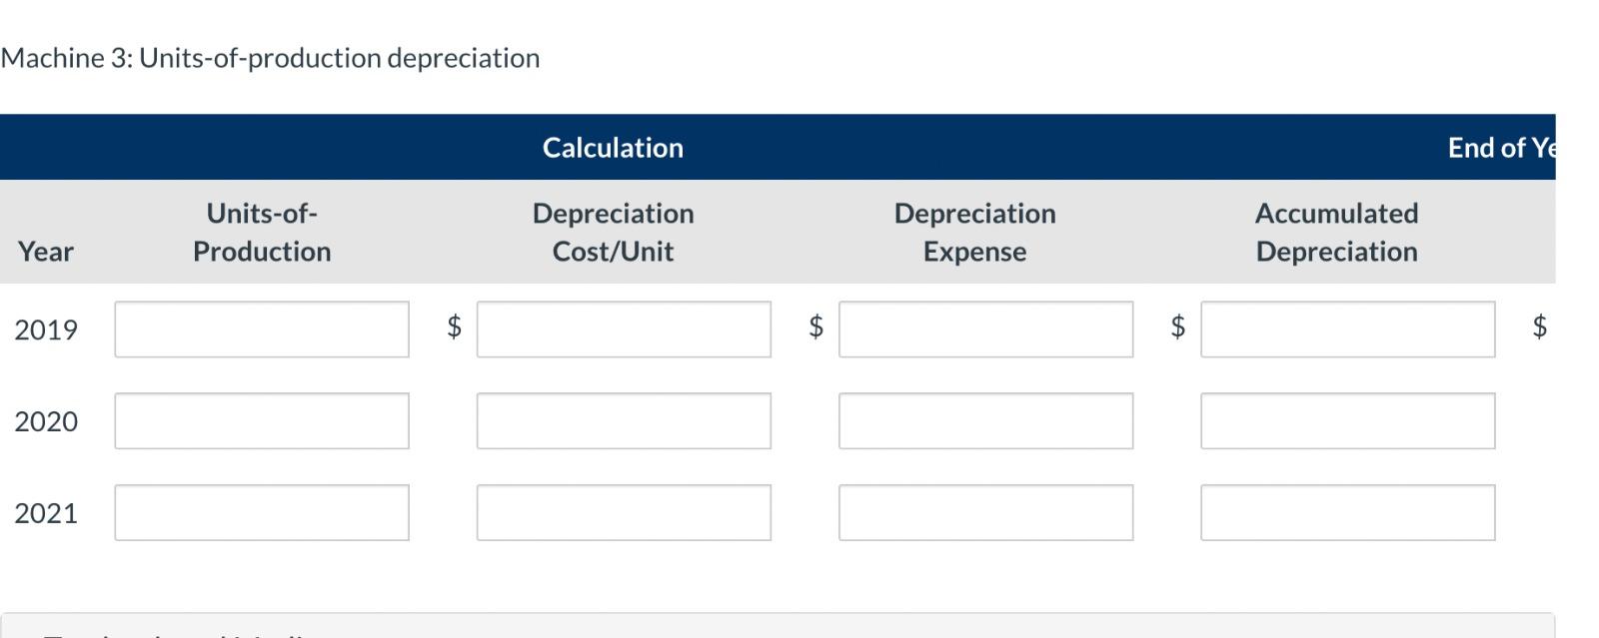Select the End of Year header section
Screen dimensions: 1599x638
(1502, 148)
